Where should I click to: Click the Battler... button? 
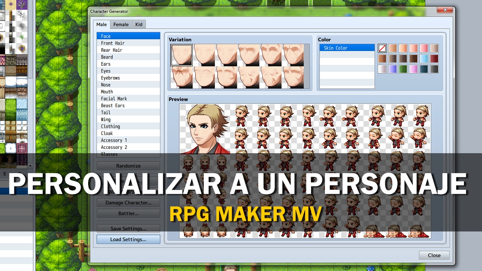click(x=128, y=213)
